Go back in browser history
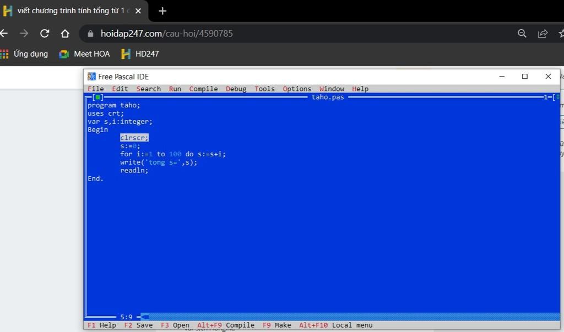The image size is (564, 332). 4,34
